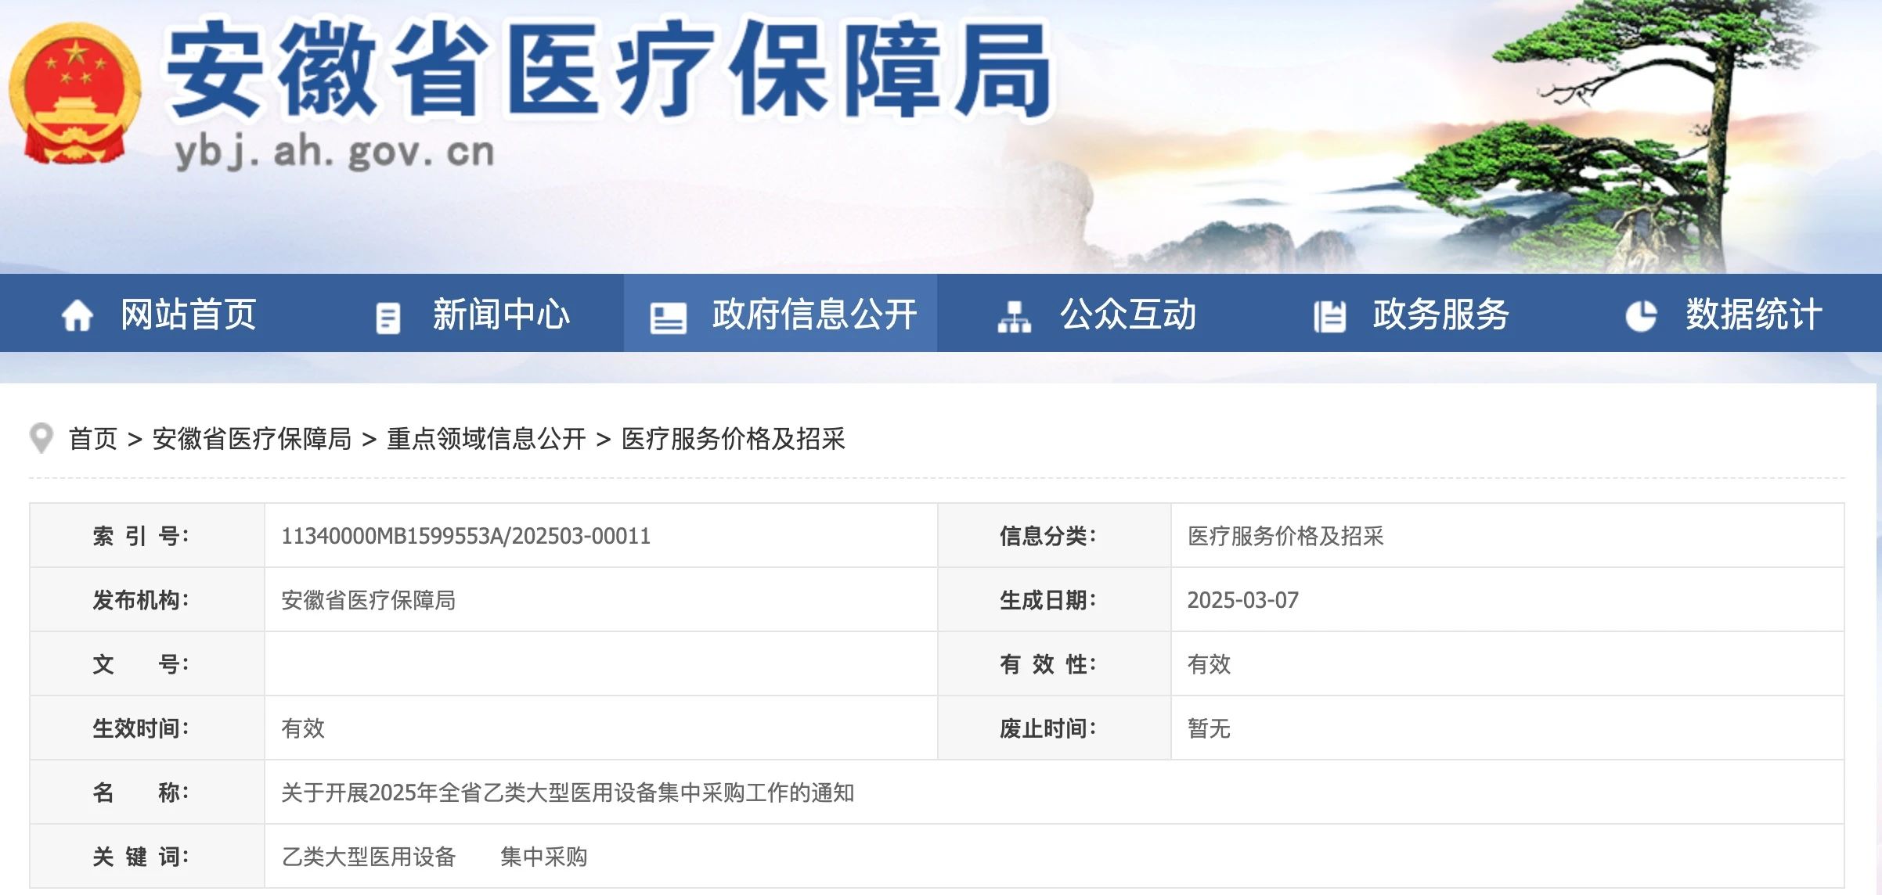Screen dimensions: 1882x895
Task: Click the newspaper icon beside 政府信息公开
Action: coord(668,318)
